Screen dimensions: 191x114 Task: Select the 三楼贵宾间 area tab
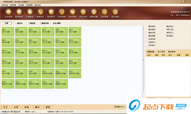44,23
